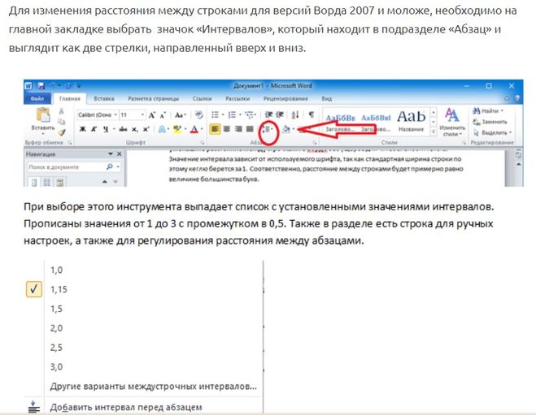Switch to the Ссылки tab
Image resolution: width=536 pixels, height=415 pixels.
pyautogui.click(x=202, y=98)
